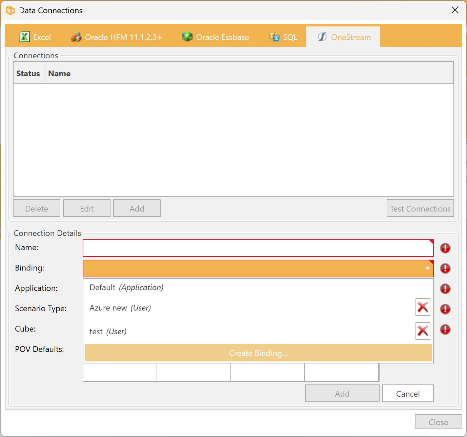Choose Default (Application) binding option
This screenshot has width=467, height=437.
[x=258, y=287]
